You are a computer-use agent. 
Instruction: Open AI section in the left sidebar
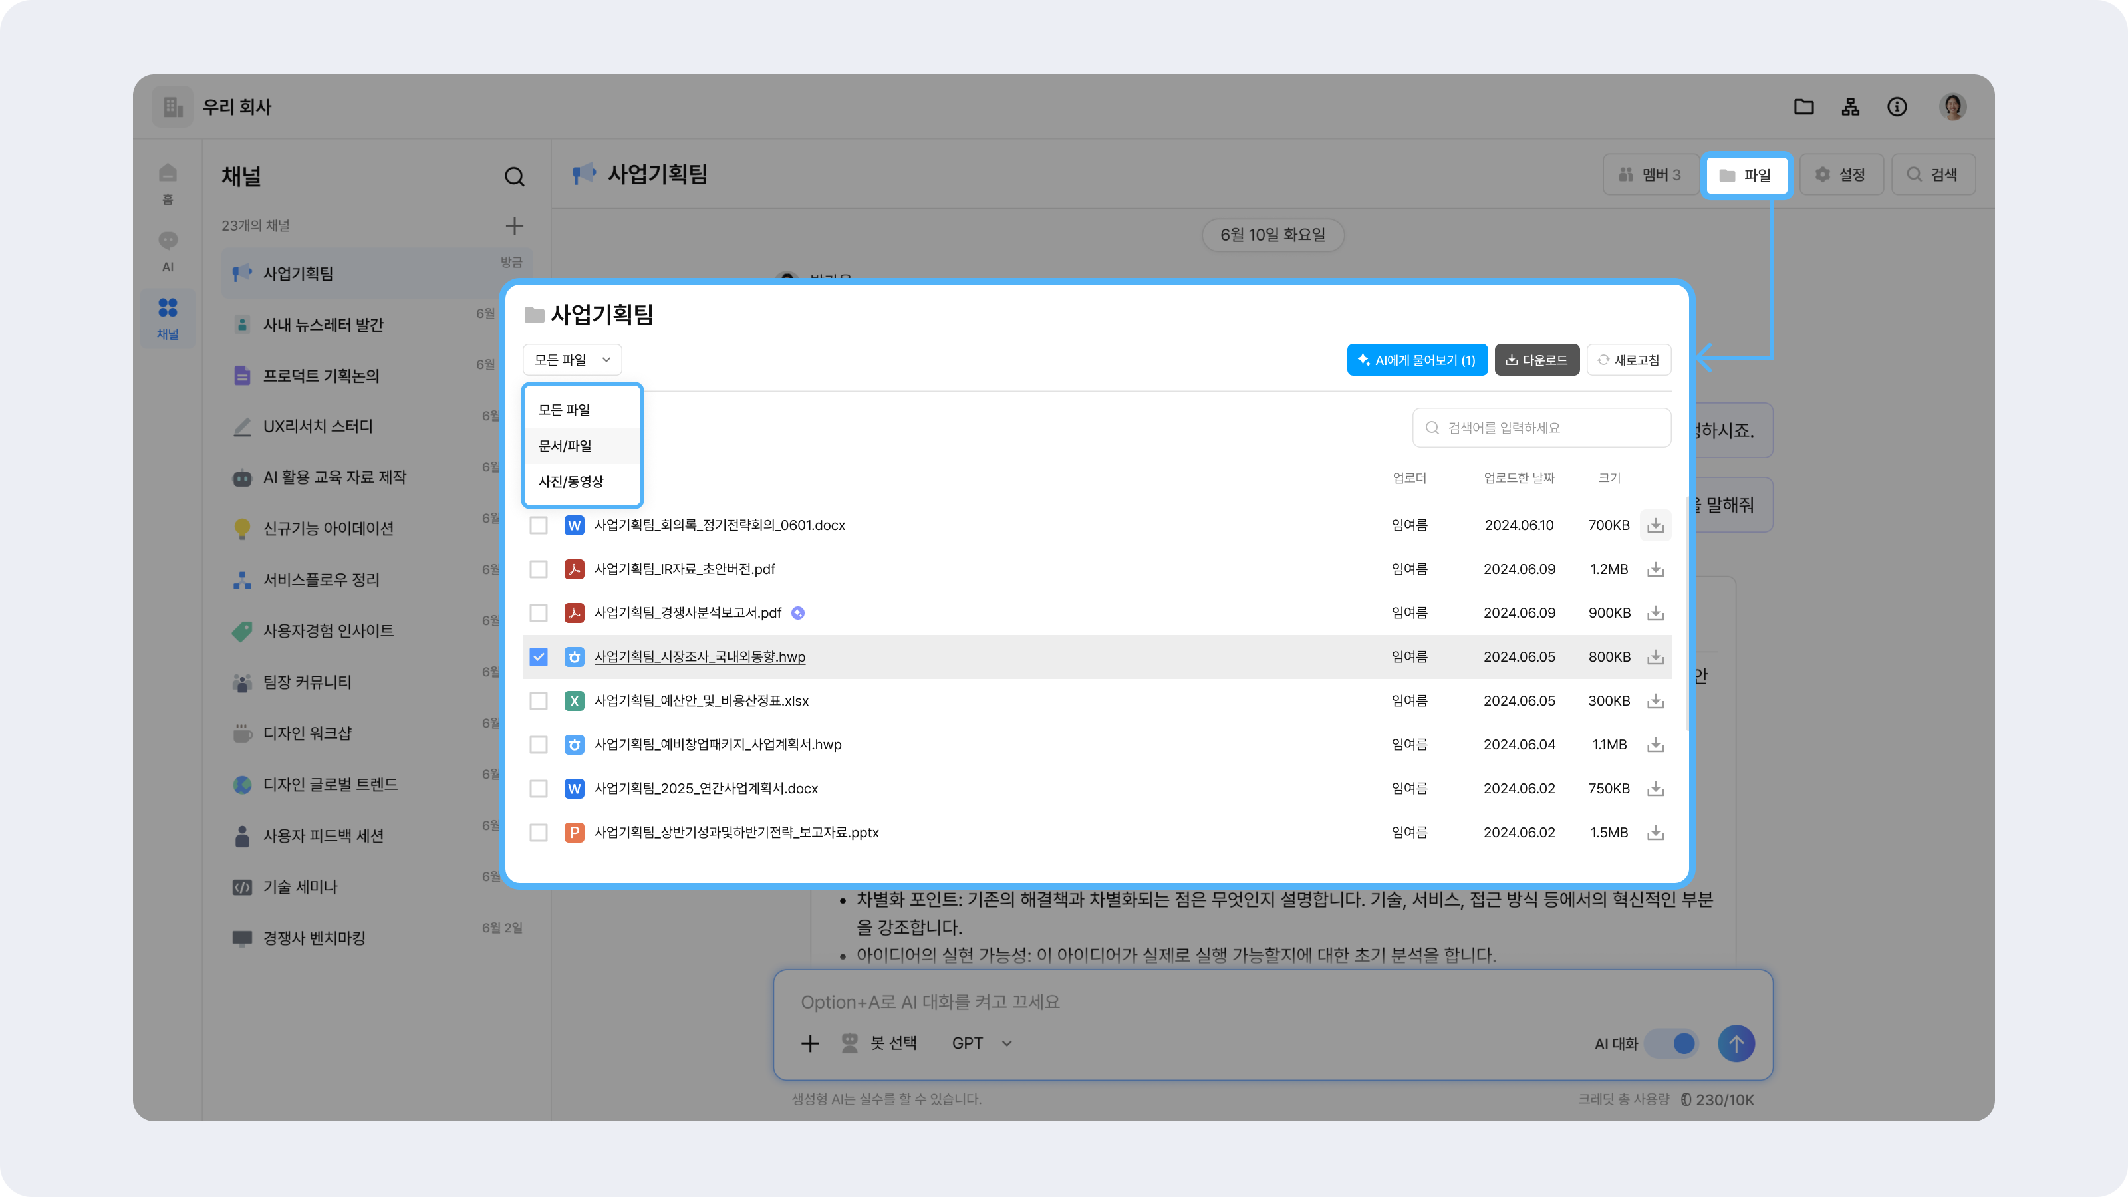(168, 251)
